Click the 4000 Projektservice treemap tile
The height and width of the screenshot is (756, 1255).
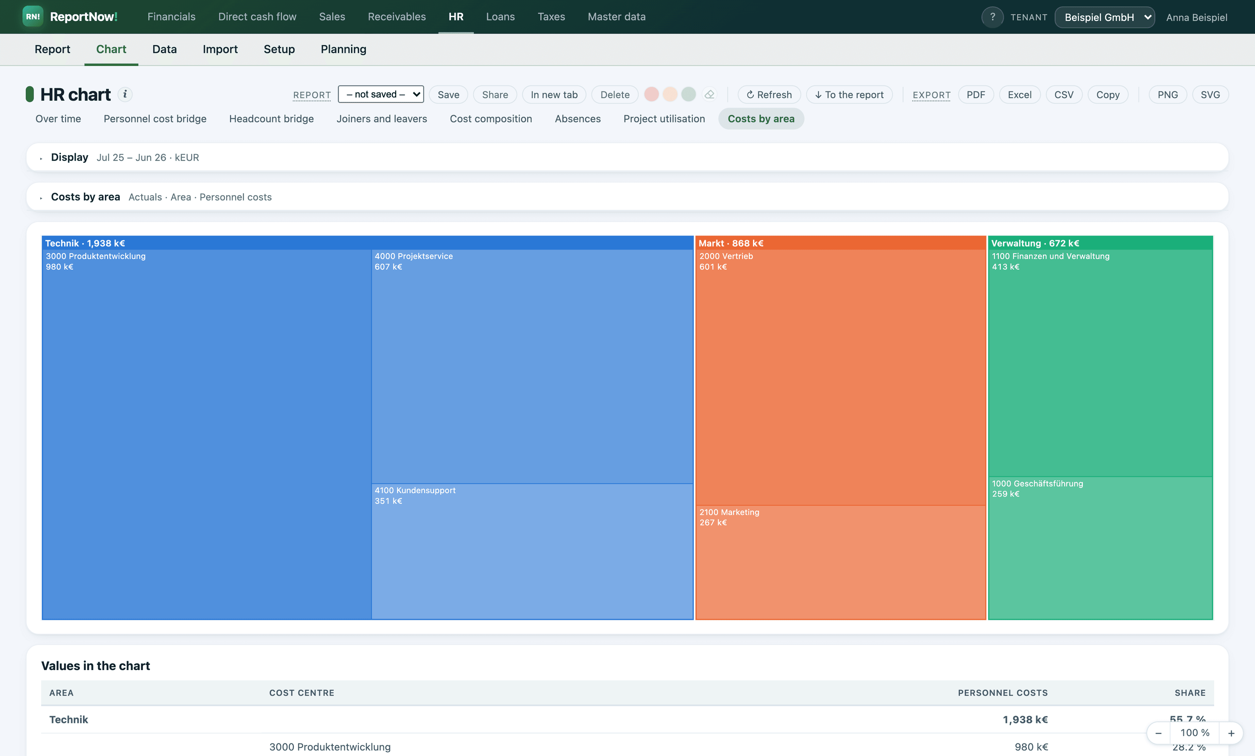point(532,367)
